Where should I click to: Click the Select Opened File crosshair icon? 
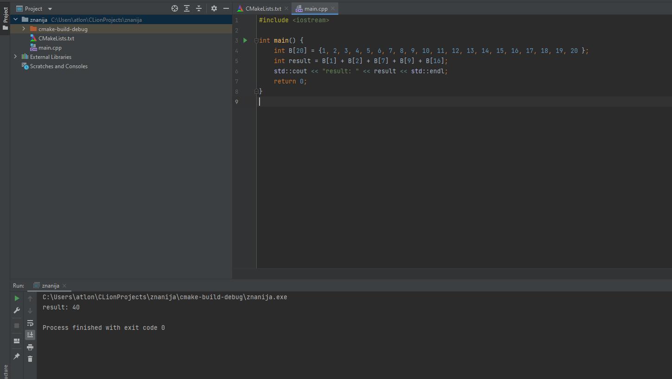(175, 8)
